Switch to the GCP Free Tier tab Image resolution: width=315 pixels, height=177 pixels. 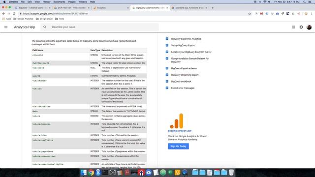pos(71,8)
